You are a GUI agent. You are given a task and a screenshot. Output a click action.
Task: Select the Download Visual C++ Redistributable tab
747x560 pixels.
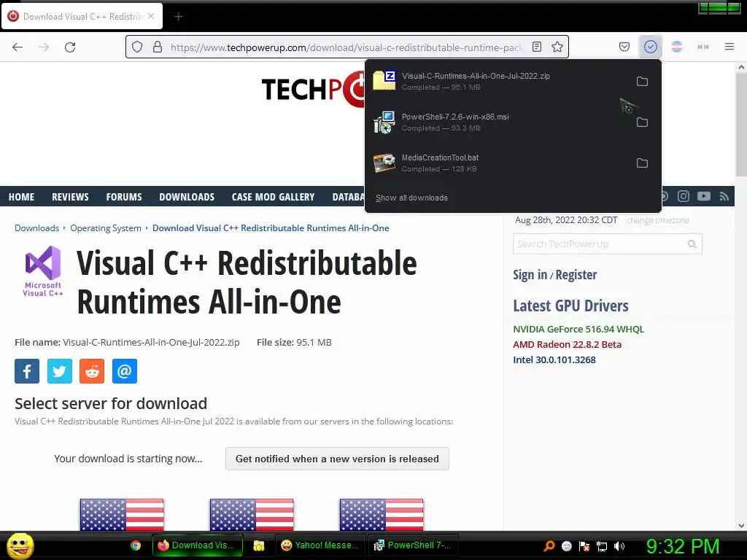click(x=82, y=16)
